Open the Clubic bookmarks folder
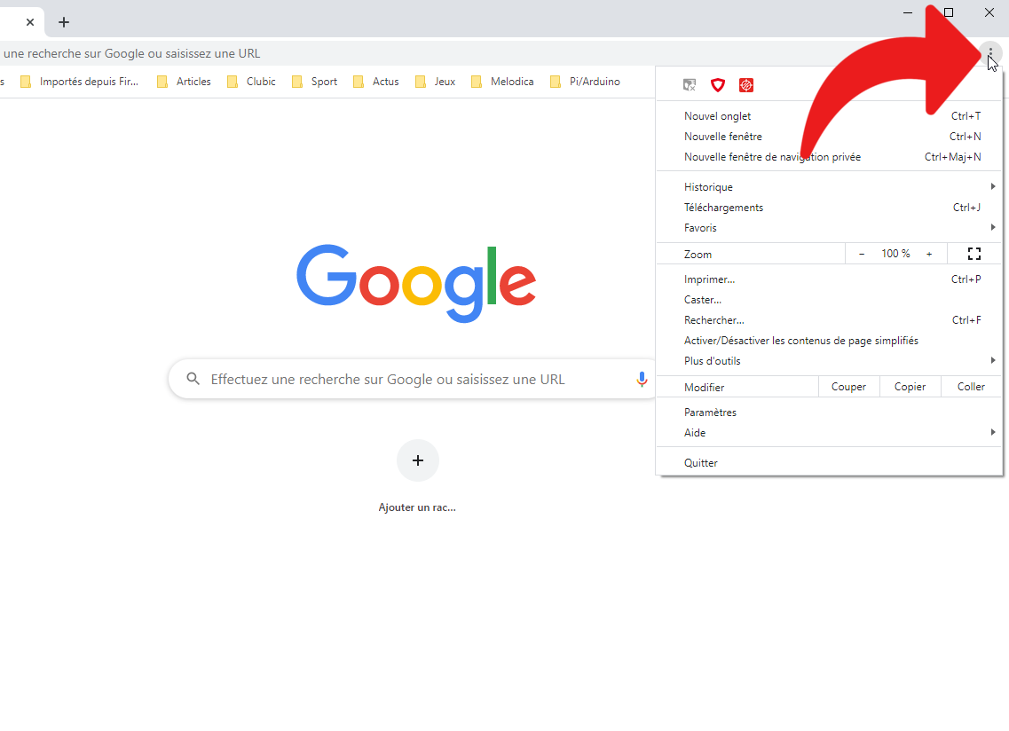 [252, 82]
